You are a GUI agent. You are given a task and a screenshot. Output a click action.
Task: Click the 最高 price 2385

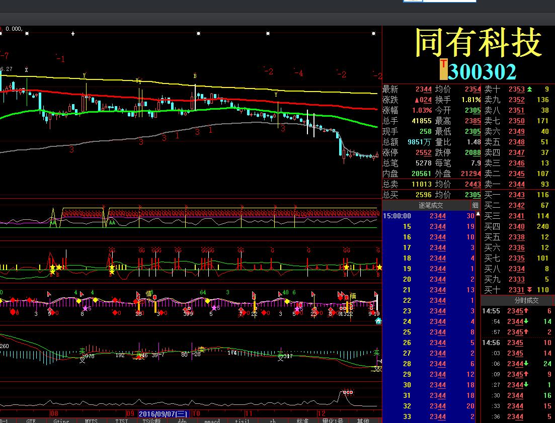(473, 121)
